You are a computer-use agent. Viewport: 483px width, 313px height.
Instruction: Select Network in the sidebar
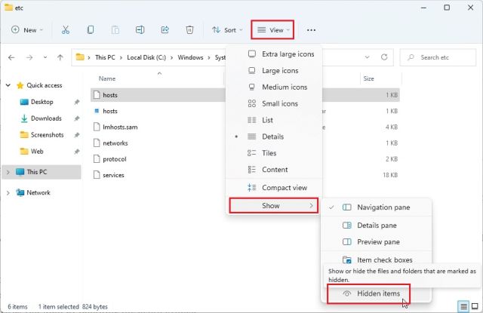pyautogui.click(x=38, y=192)
